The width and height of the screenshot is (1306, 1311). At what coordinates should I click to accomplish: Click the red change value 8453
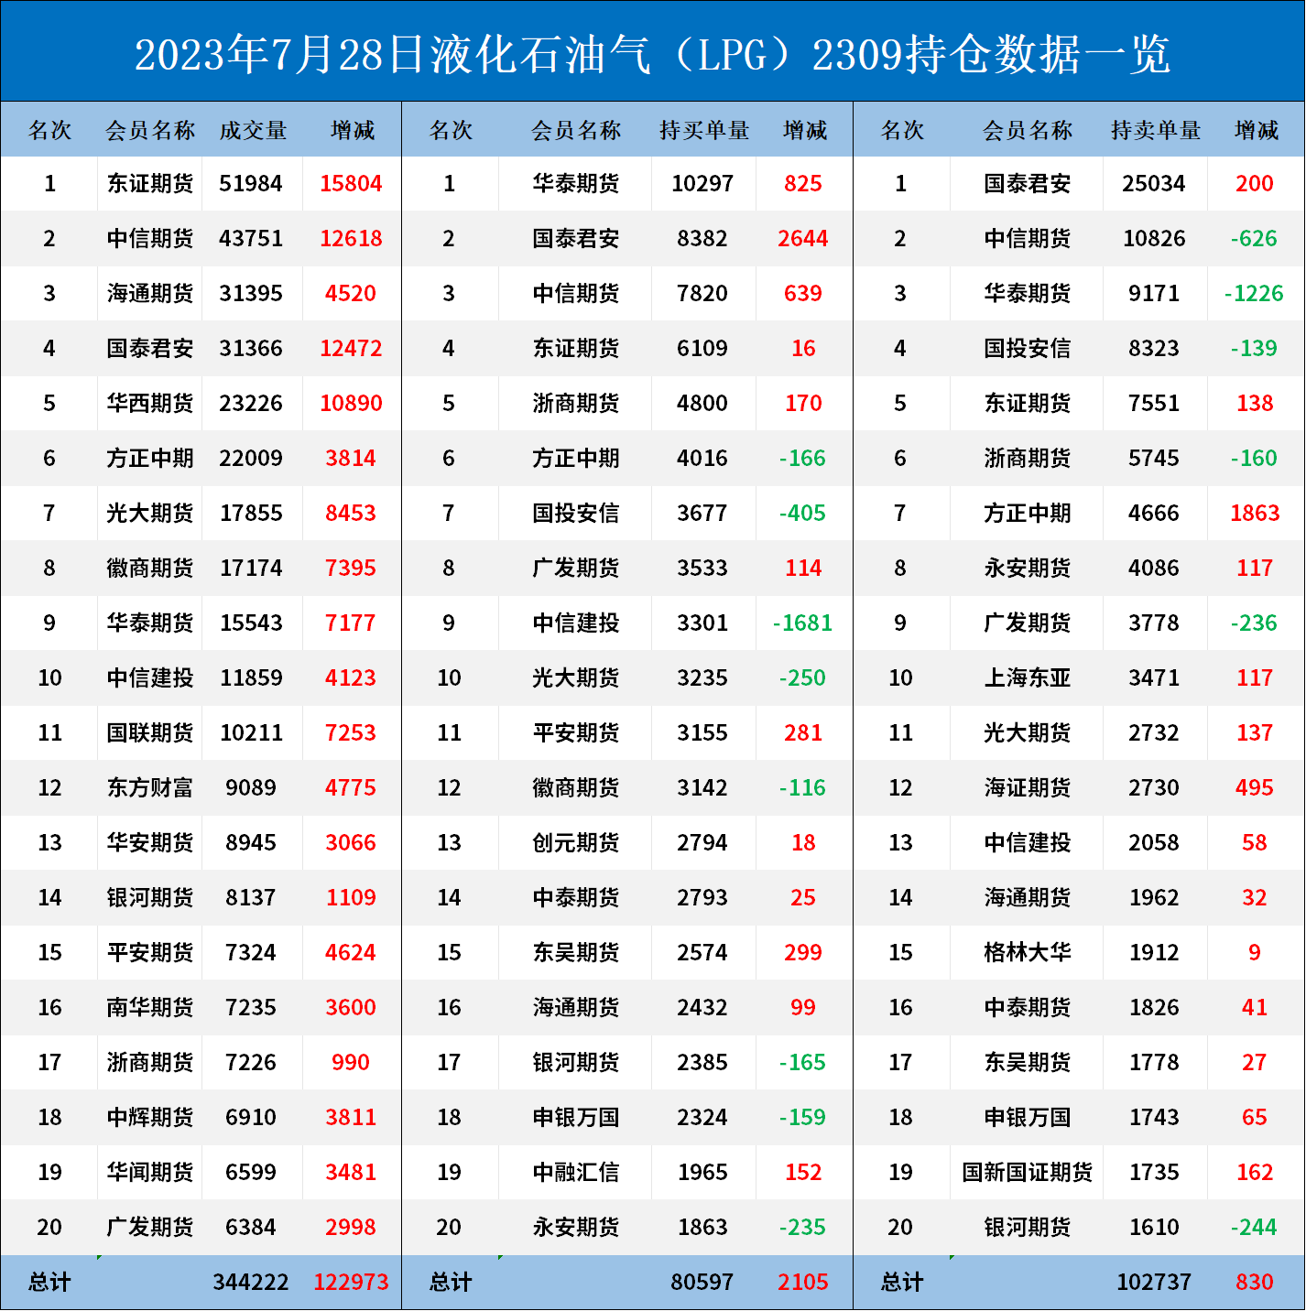point(351,514)
